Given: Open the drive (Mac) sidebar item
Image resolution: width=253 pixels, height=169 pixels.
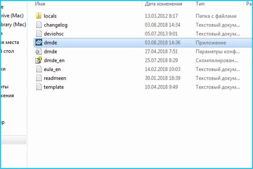Looking at the screenshot, I should tap(12, 16).
